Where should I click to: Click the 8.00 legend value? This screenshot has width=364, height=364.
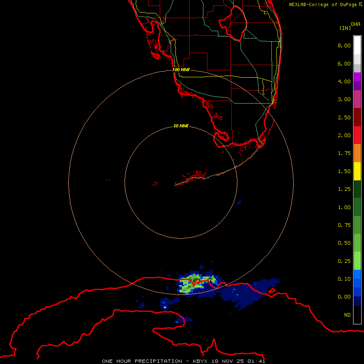tap(344, 45)
